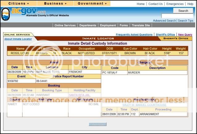This screenshot has height=134, width=197.
Task: Go to the Emergencies page
Action: [175, 4]
